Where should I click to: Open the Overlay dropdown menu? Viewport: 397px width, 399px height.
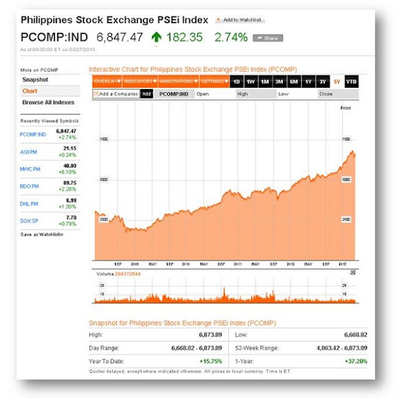pos(107,82)
